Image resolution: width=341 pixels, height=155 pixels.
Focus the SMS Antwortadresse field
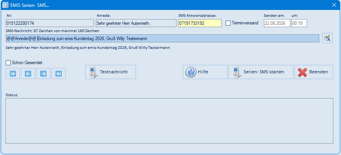(x=200, y=23)
